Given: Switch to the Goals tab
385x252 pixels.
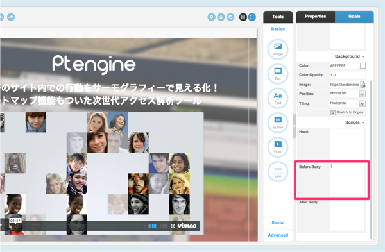Looking at the screenshot, I should [354, 17].
